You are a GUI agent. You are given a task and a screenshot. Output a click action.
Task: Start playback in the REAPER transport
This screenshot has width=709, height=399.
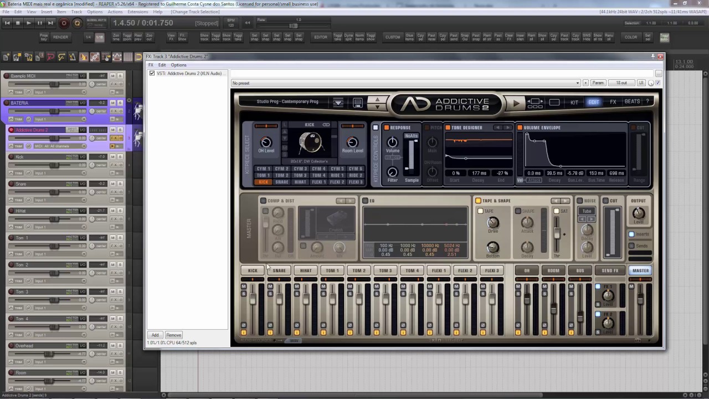click(29, 23)
